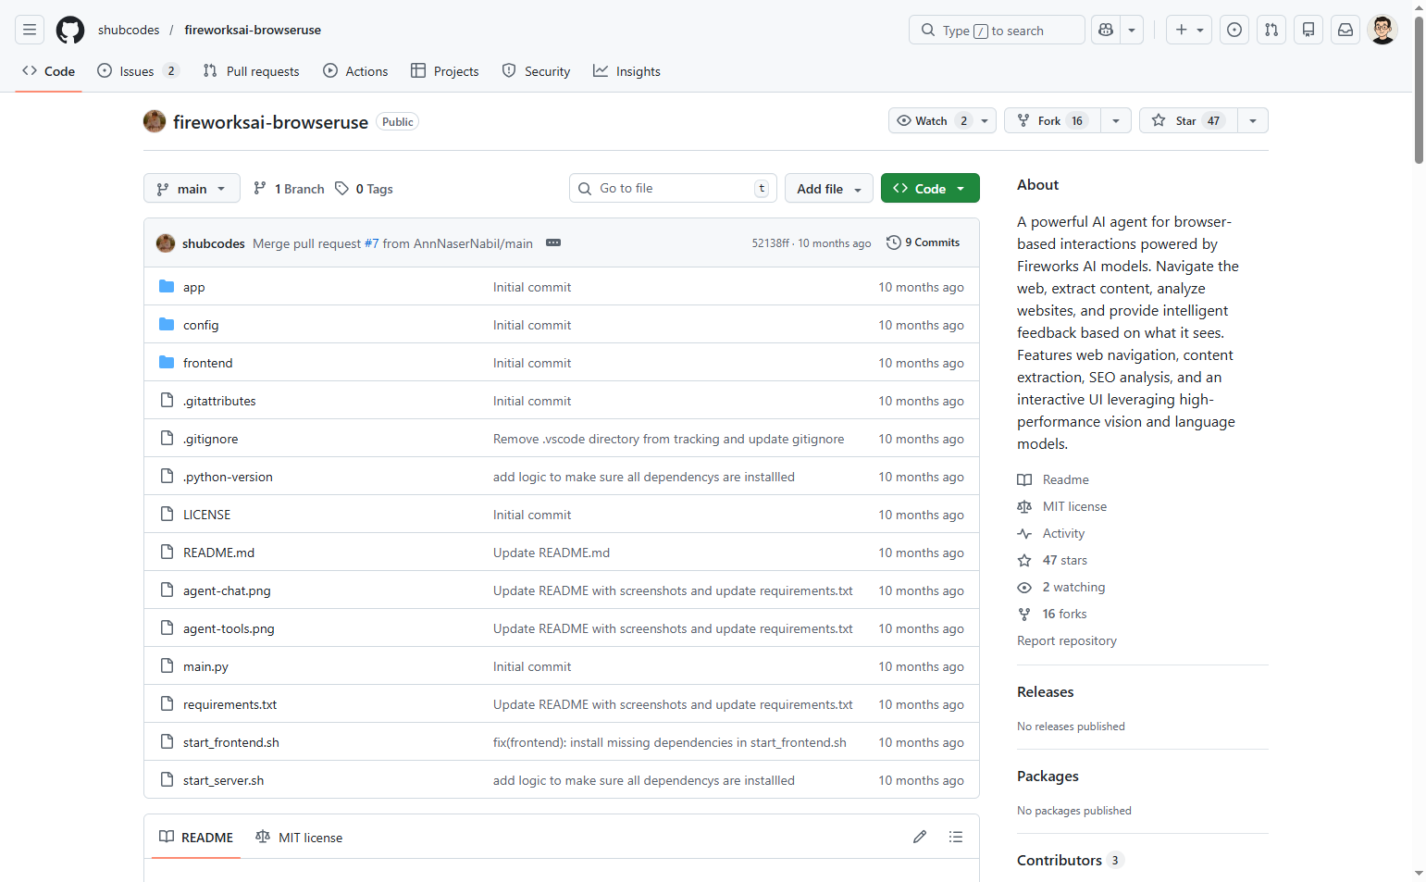Open the frontend folder
The width and height of the screenshot is (1426, 882).
tap(208, 363)
